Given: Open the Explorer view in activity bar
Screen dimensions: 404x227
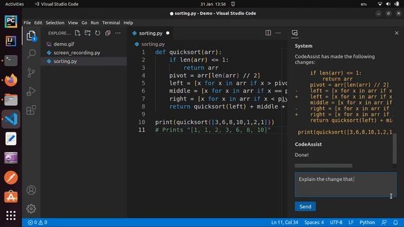Looking at the screenshot, I should click(x=31, y=35).
